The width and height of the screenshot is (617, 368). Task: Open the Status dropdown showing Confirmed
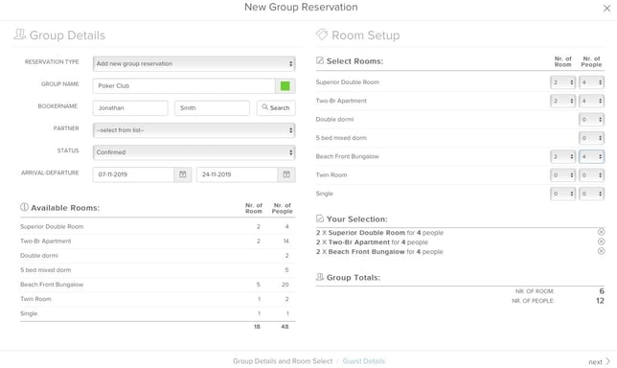[194, 152]
